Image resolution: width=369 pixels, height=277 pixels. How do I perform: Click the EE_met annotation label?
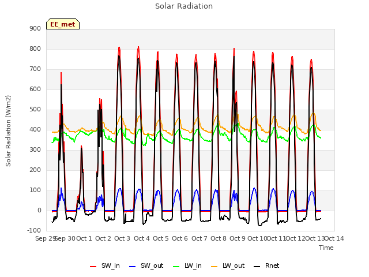[x=63, y=24]
